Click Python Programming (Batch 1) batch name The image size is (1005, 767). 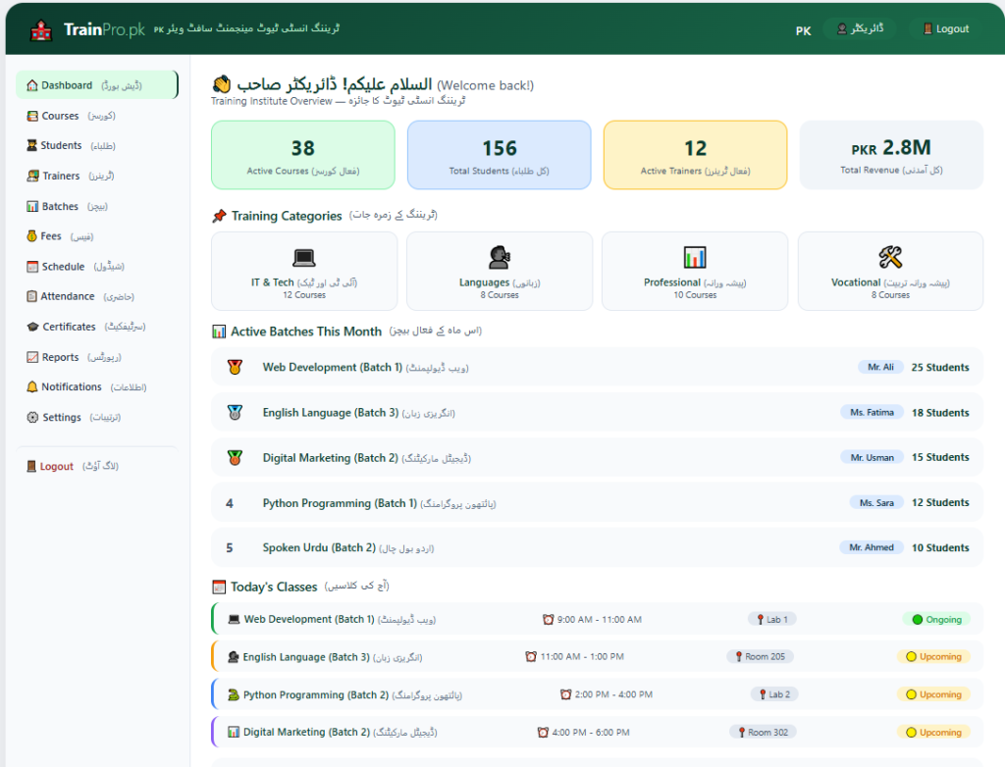tap(340, 503)
